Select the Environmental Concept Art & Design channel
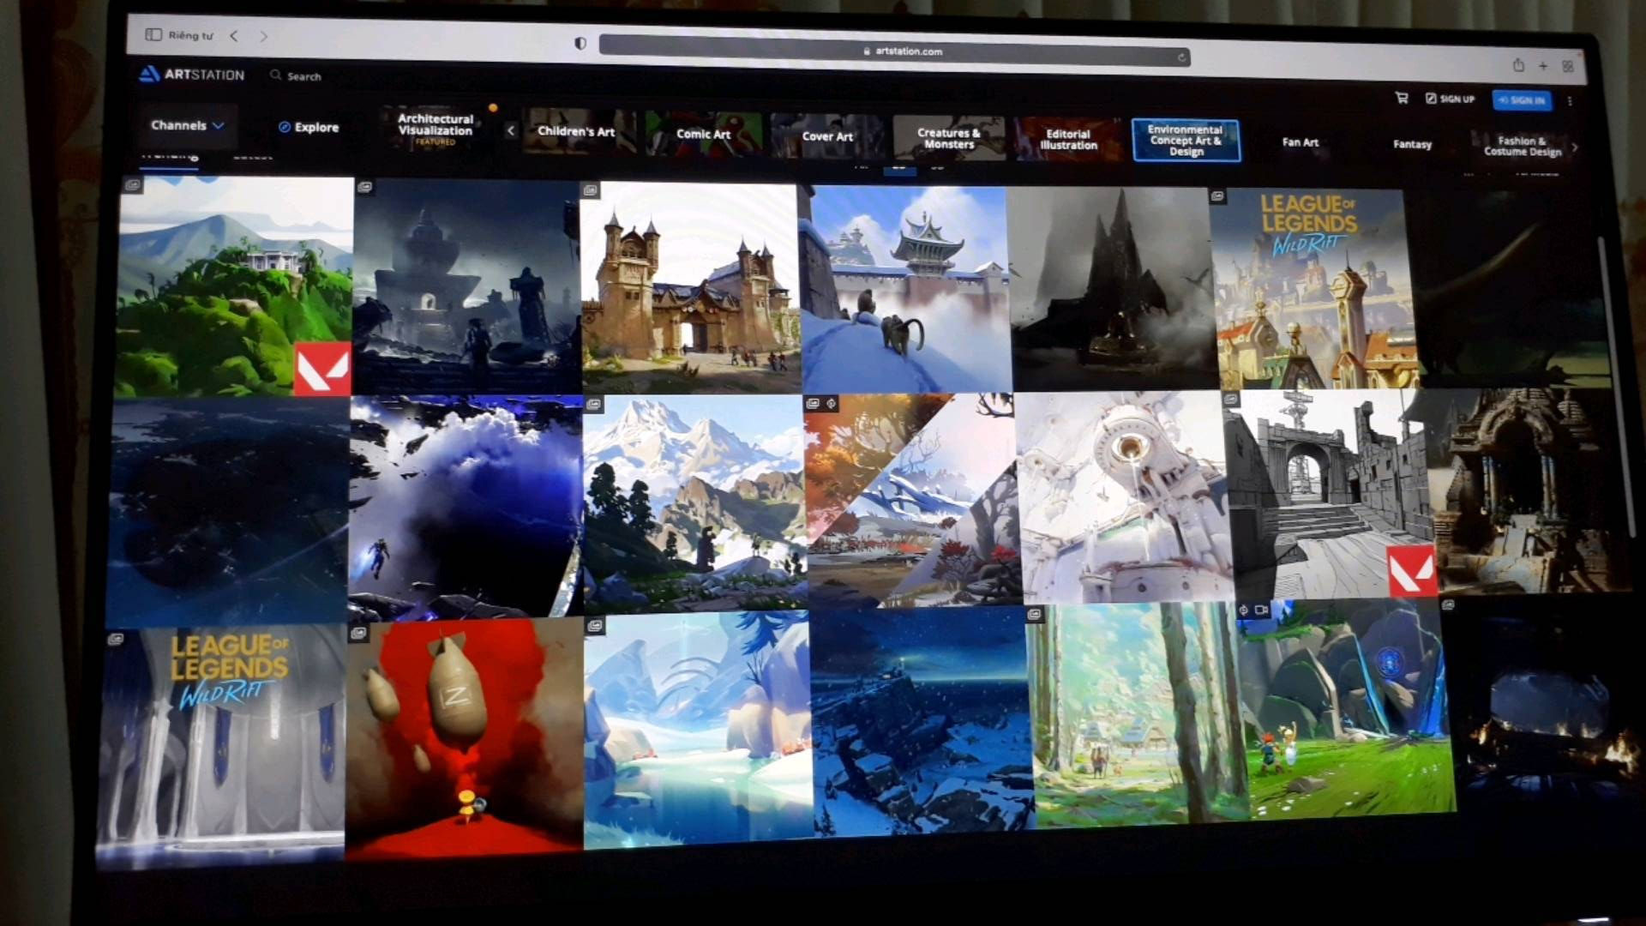The height and width of the screenshot is (926, 1646). [1186, 141]
